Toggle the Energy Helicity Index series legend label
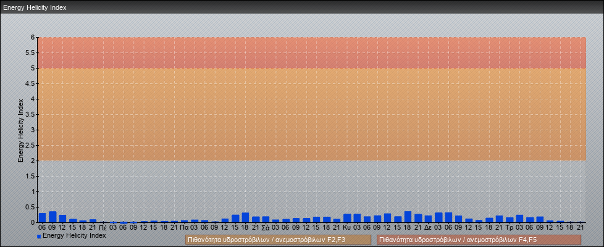Image resolution: width=604 pixels, height=247 pixels. (x=74, y=235)
